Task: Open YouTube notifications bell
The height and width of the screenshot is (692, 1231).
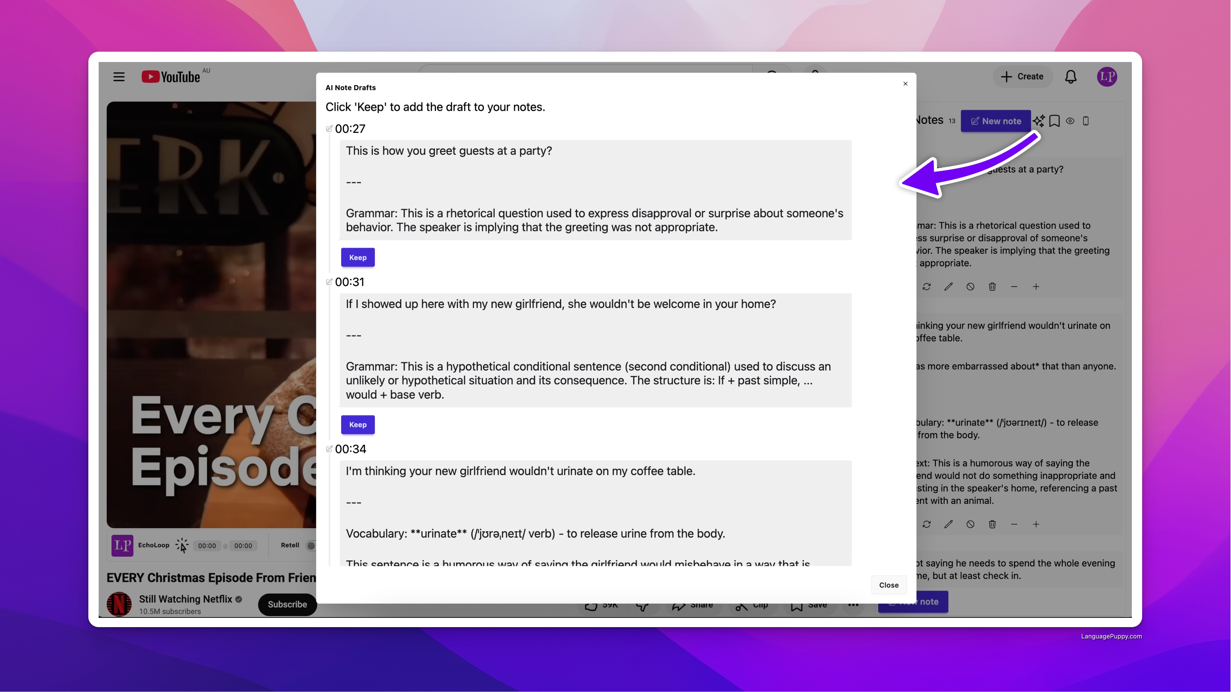Action: pyautogui.click(x=1071, y=76)
